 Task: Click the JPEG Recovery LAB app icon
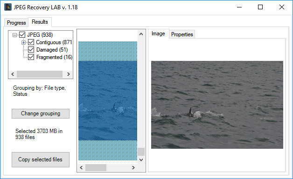(8, 7)
